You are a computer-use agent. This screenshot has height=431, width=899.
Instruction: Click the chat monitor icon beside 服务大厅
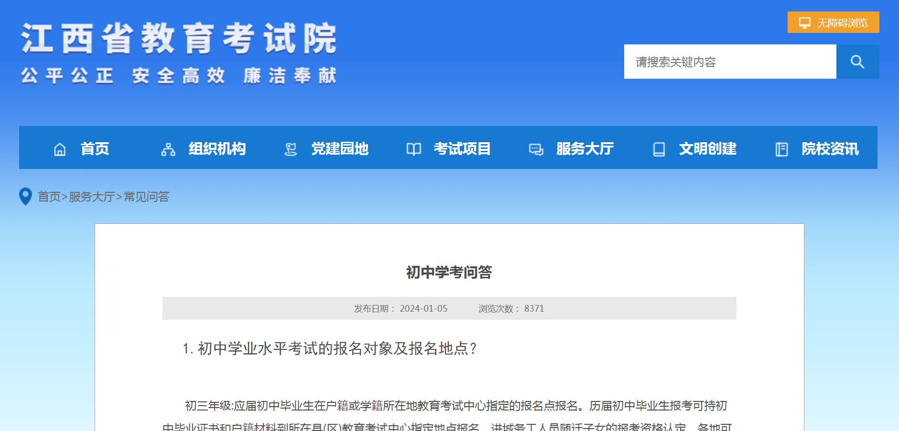tap(536, 149)
